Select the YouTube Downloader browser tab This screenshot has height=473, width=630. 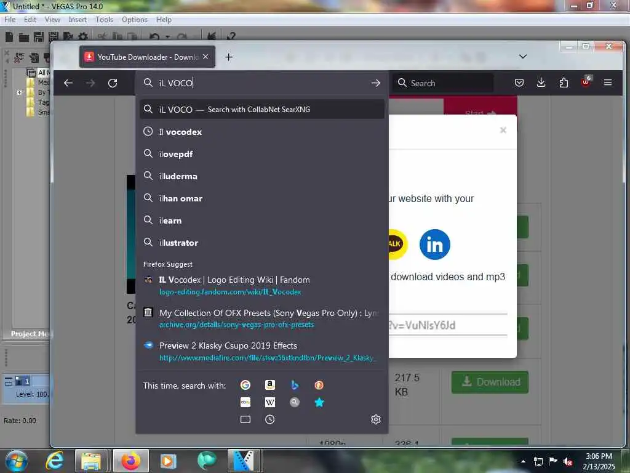[147, 57]
